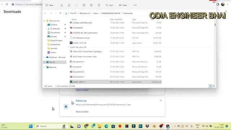Select the 'Document (2)' PDF file
This screenshot has height=130, width=231.
(115, 72)
